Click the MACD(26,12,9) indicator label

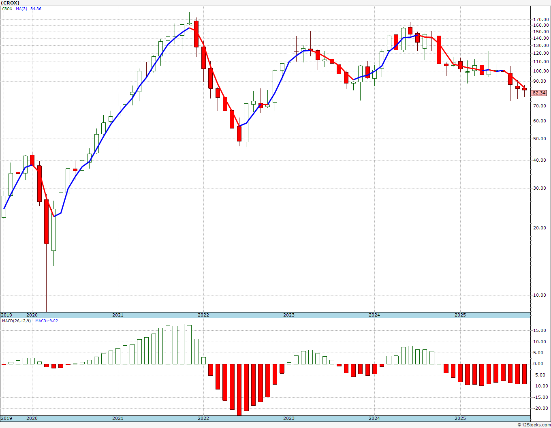(16, 321)
